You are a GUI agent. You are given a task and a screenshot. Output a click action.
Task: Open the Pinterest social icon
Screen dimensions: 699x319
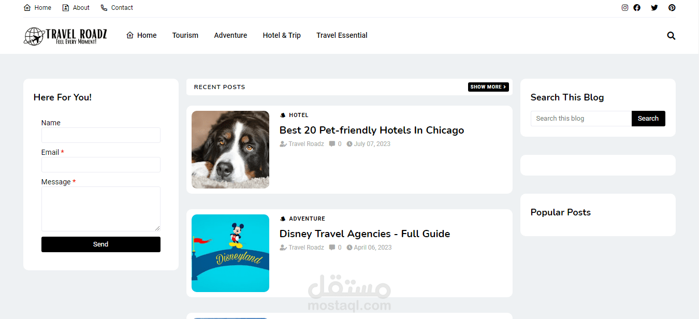672,8
